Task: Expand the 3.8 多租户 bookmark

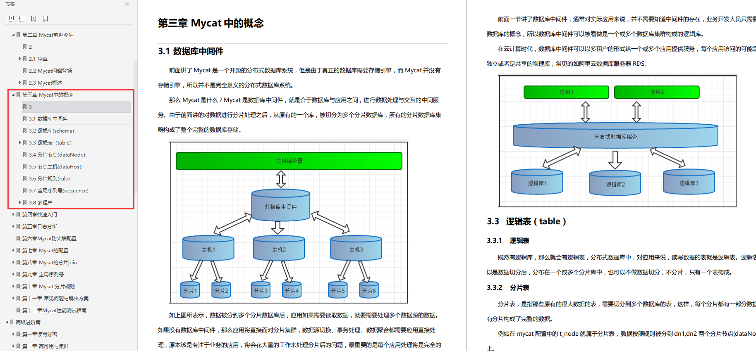Action: pos(20,203)
